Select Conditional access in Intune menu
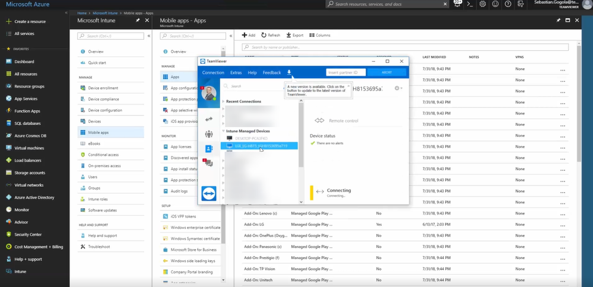This screenshot has width=593, height=287. pyautogui.click(x=103, y=155)
